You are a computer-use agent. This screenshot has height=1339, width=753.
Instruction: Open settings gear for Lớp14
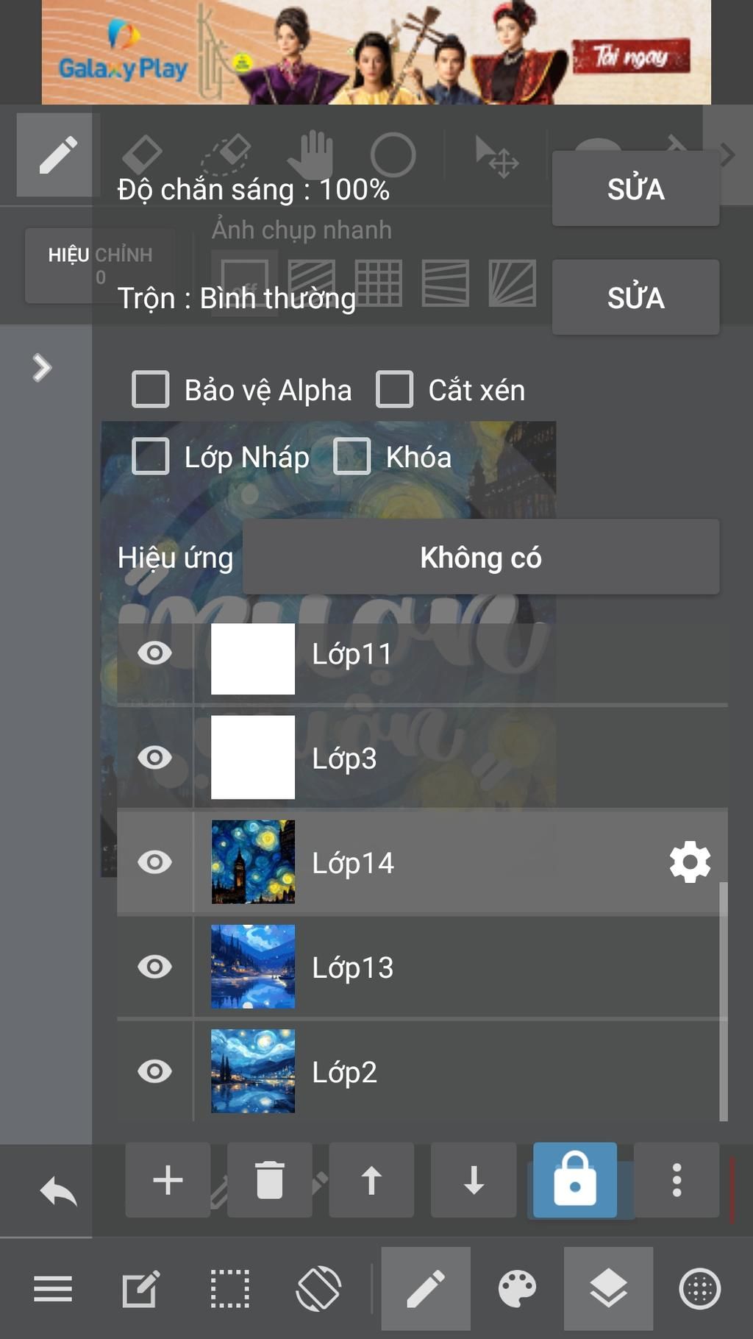click(690, 862)
